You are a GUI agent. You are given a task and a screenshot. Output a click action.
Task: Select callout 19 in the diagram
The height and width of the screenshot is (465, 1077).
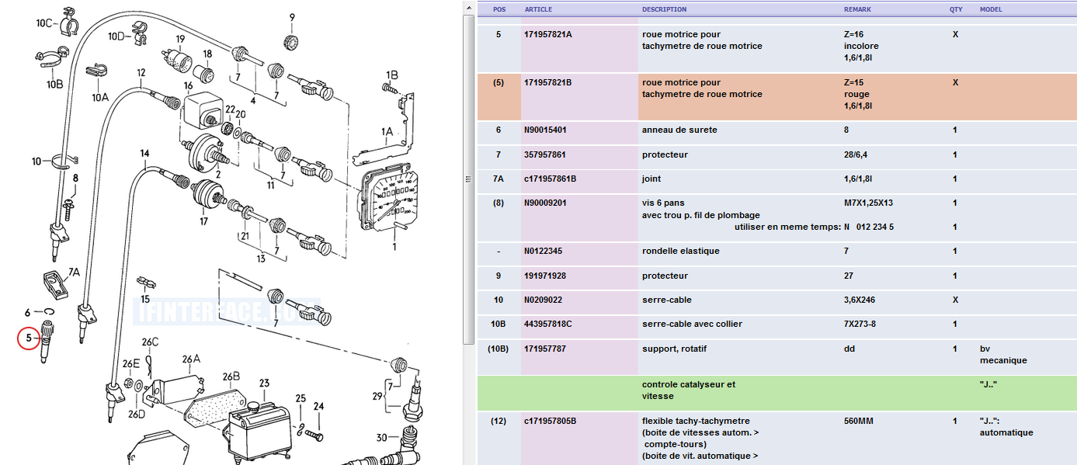[x=180, y=39]
